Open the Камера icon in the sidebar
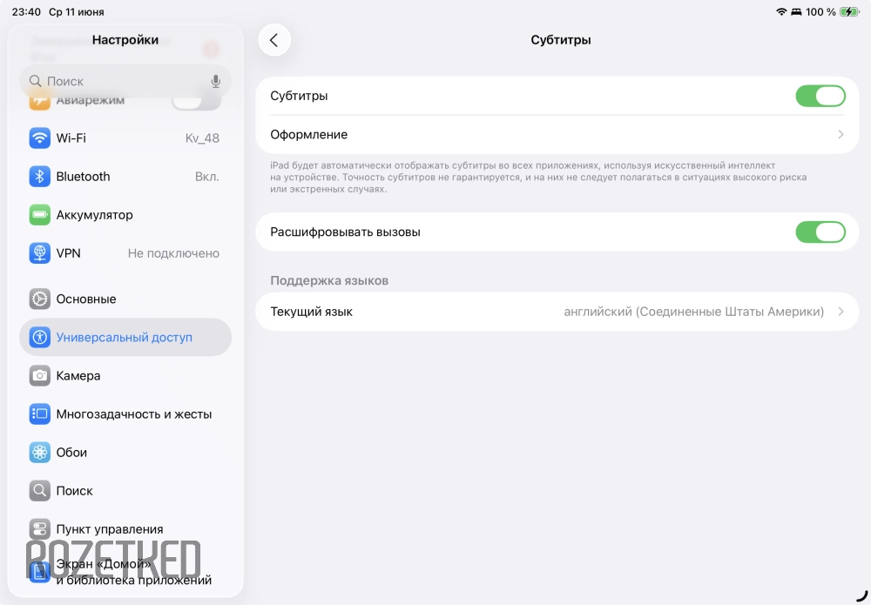Image resolution: width=871 pixels, height=605 pixels. coord(39,376)
